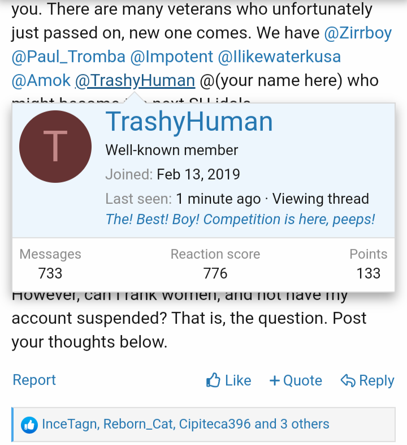Open the @Paul_Tromba mention link

68,57
